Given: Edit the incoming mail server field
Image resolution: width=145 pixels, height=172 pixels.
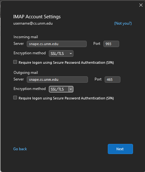Looking at the screenshot, I should coord(57,44).
